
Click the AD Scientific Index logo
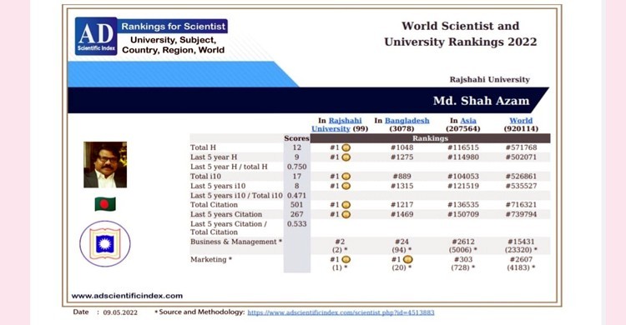[x=96, y=36]
